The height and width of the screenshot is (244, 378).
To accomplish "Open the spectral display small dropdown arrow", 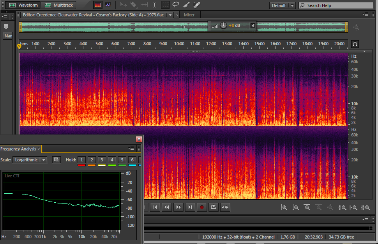I will [x=364, y=51].
